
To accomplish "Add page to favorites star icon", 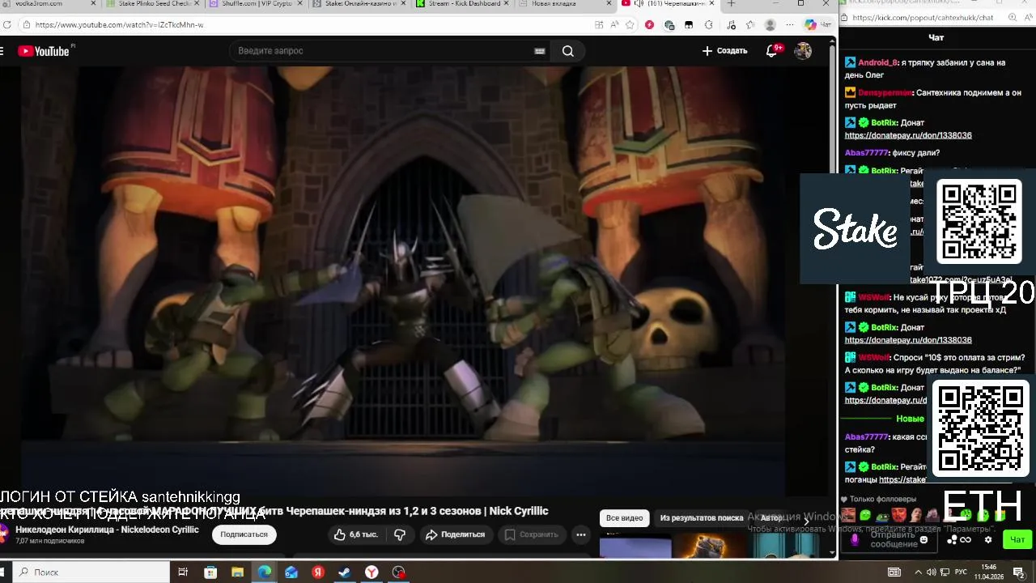I will 630,25.
